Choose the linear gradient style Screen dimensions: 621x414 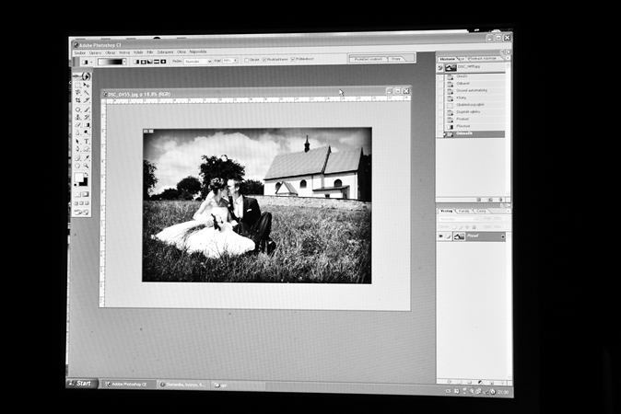coord(136,62)
